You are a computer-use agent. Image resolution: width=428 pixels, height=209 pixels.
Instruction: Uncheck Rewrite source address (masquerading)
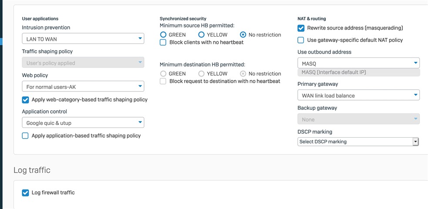click(301, 28)
